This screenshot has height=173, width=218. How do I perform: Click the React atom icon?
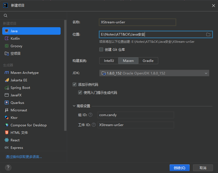(x=7, y=140)
